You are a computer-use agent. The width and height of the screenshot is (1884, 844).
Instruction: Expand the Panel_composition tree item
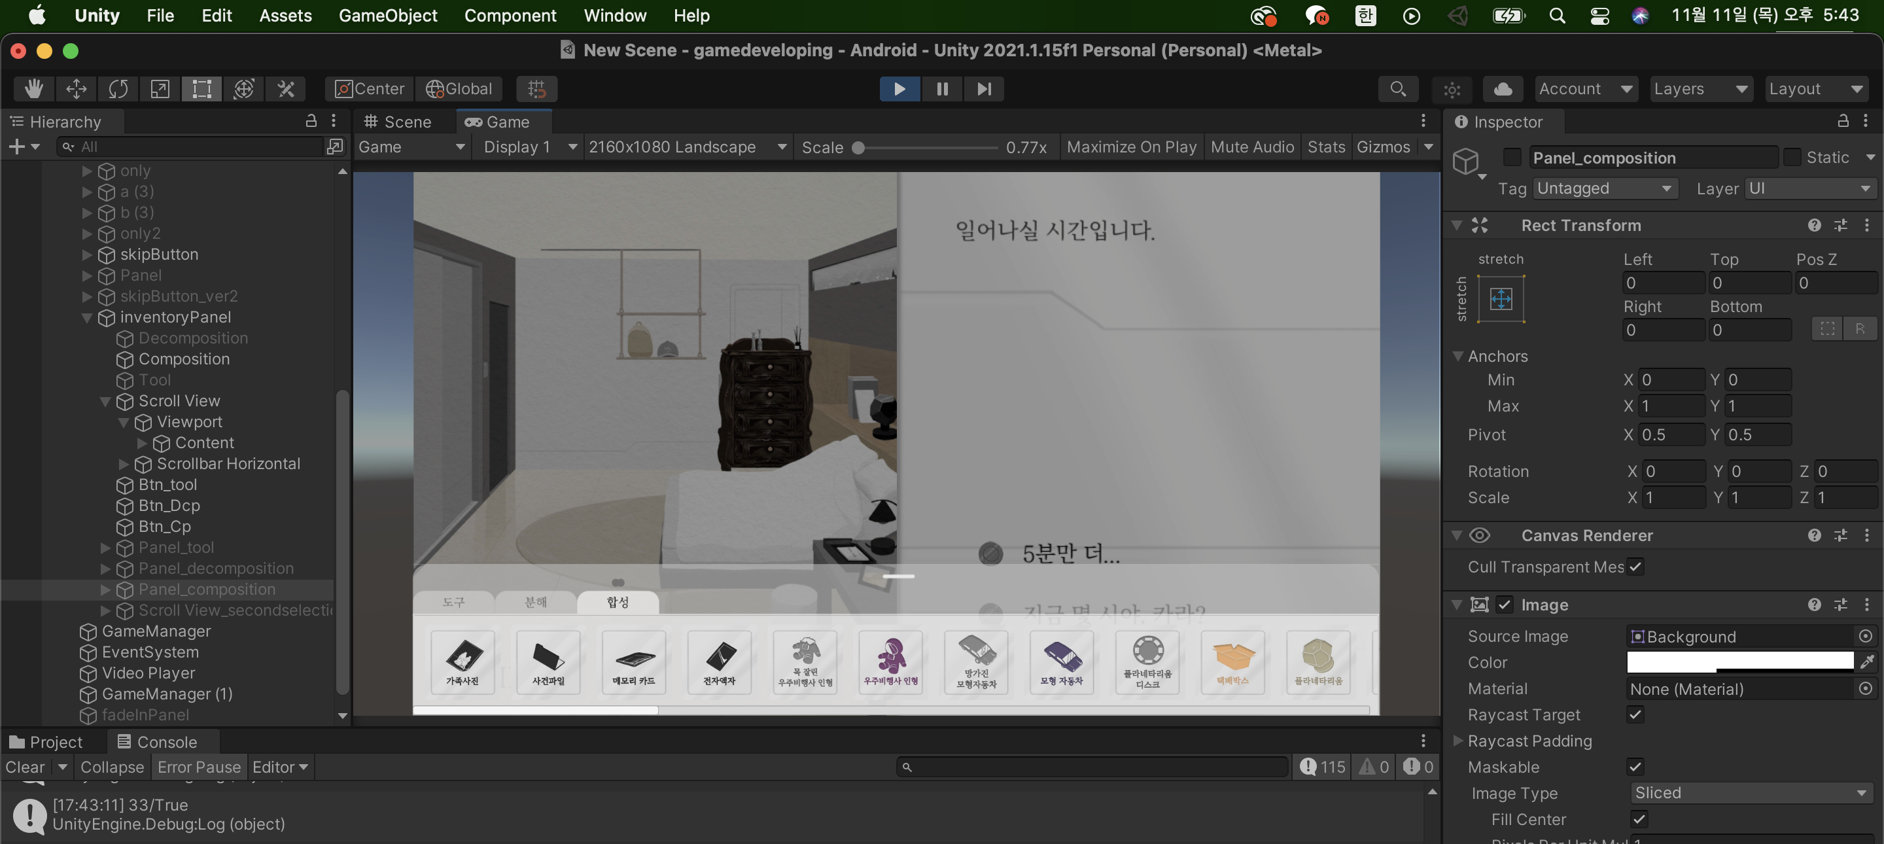(x=105, y=589)
